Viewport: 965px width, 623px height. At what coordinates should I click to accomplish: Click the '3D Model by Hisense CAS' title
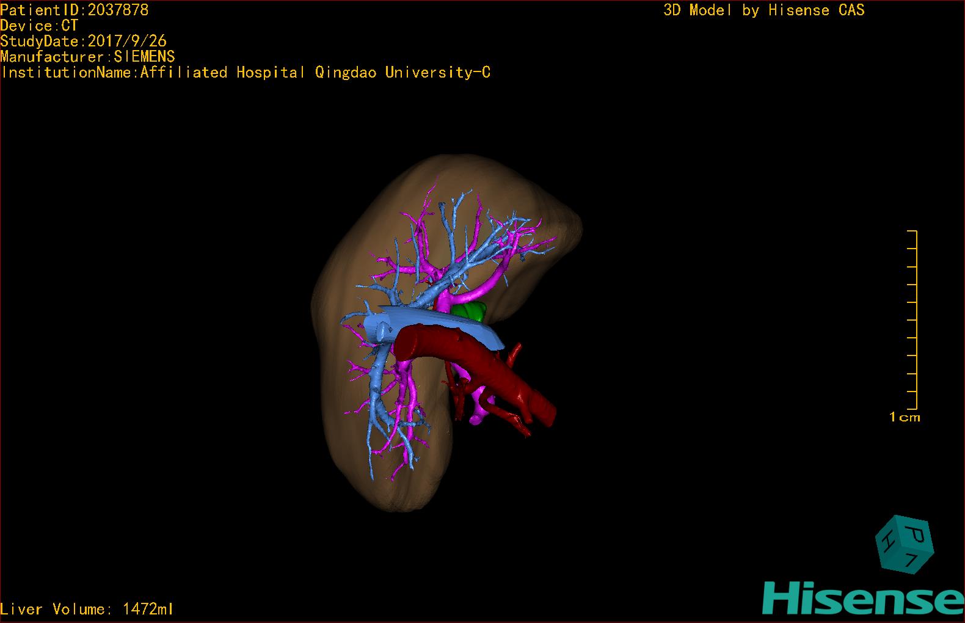763,10
